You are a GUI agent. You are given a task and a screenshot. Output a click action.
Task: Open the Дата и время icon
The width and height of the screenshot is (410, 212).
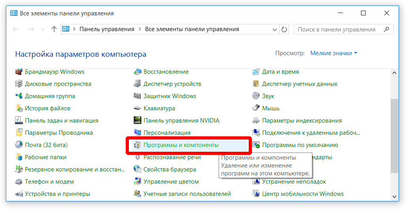pos(256,72)
